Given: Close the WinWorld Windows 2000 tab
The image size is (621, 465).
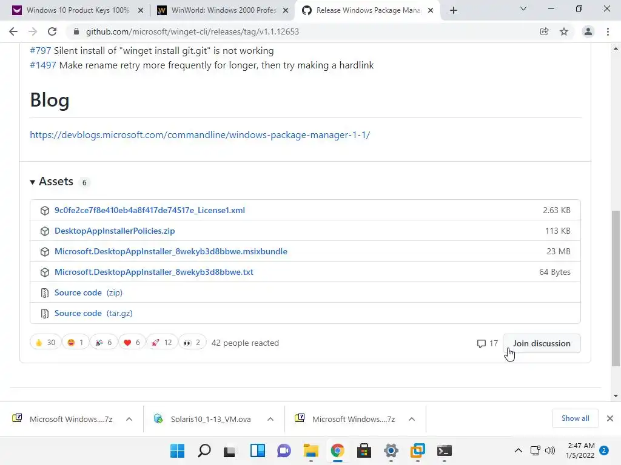Looking at the screenshot, I should (x=286, y=11).
